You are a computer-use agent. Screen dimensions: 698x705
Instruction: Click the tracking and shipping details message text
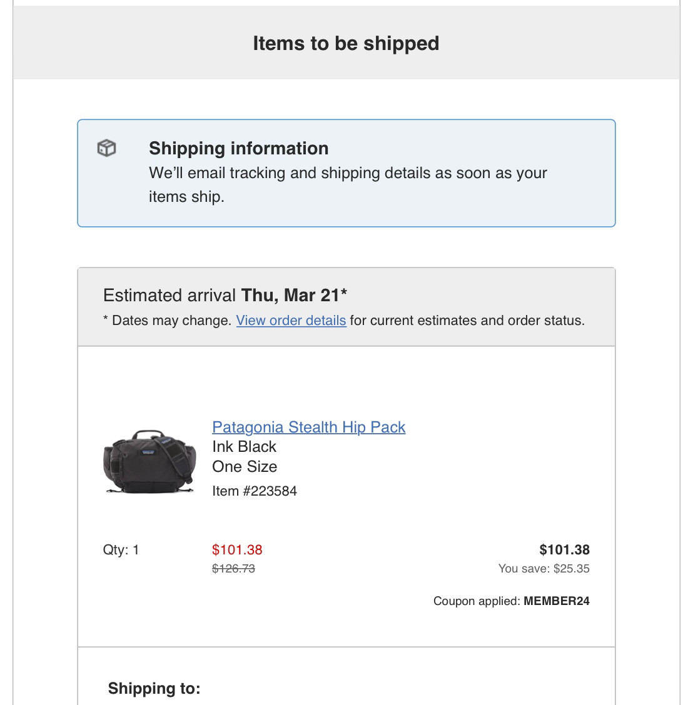pos(348,185)
